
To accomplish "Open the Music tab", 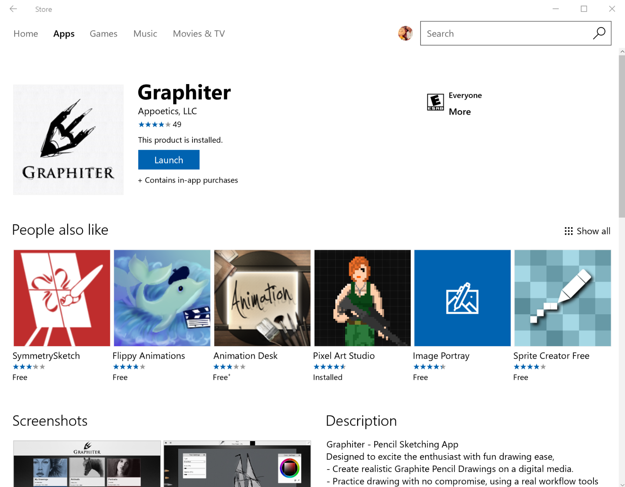I will pos(145,34).
